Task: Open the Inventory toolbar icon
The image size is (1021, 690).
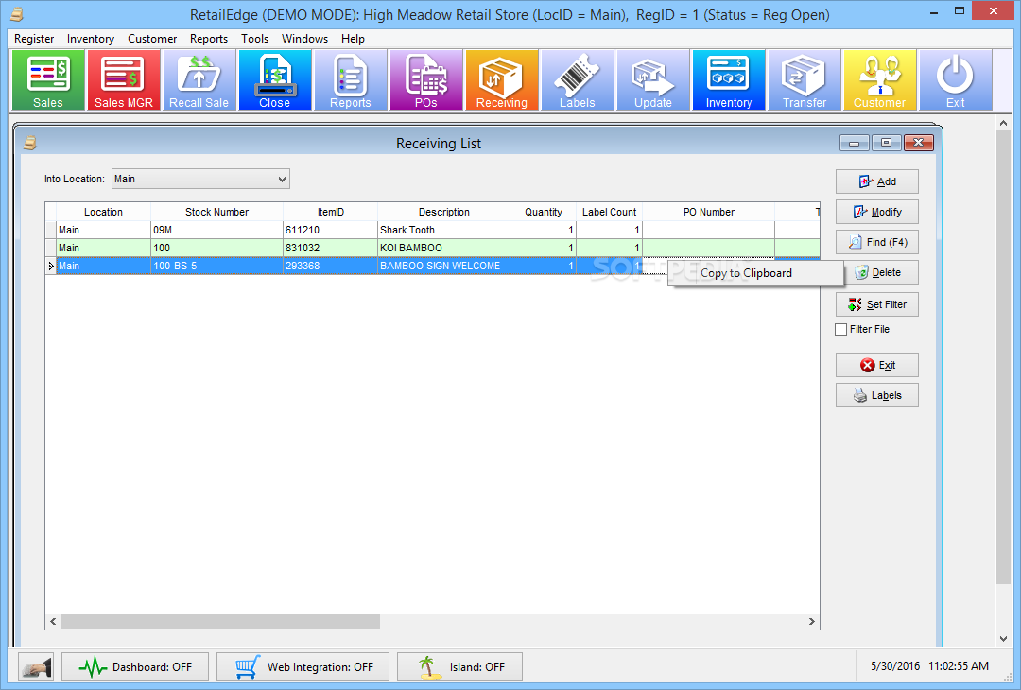Action: tap(729, 80)
